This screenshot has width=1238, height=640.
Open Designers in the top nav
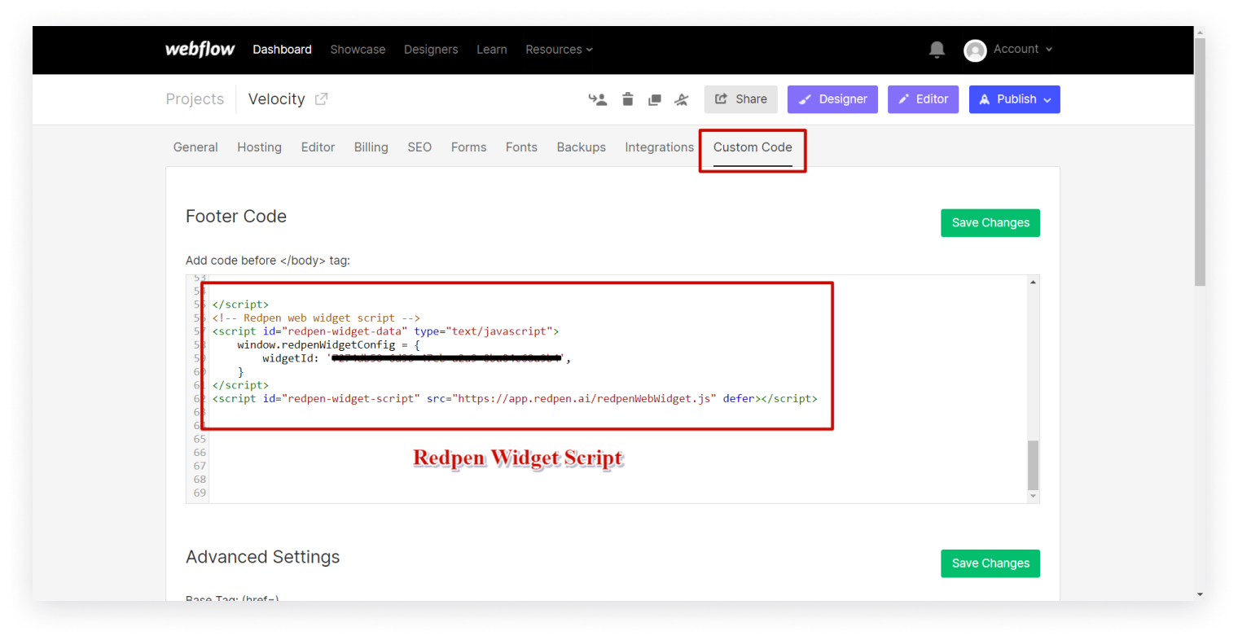[431, 50]
